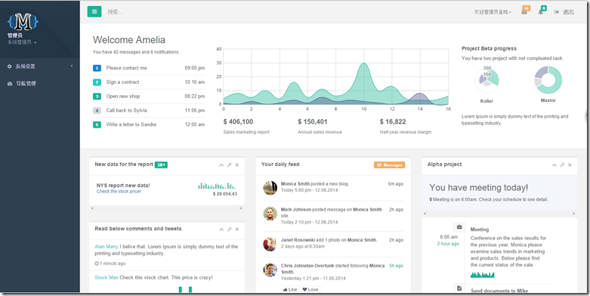The height and width of the screenshot is (296, 590).
Task: Collapse the Alpha project panel
Action: click(554, 165)
